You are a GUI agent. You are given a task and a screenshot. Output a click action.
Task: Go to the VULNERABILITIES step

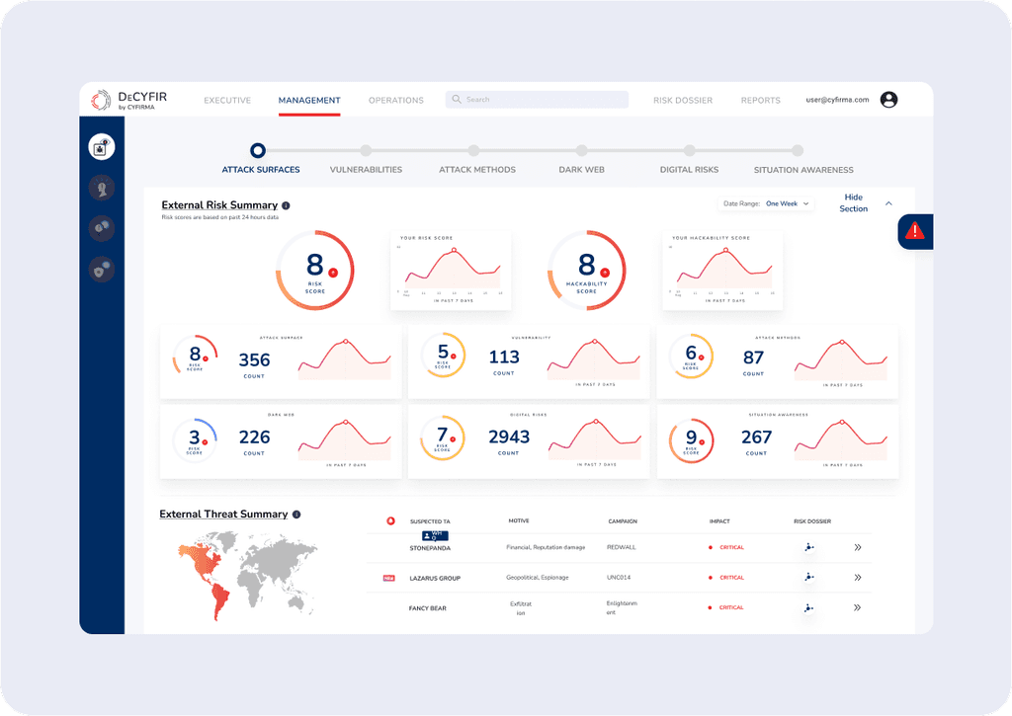click(x=366, y=170)
